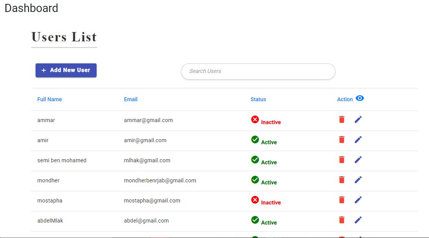429x238 pixels.
Task: Sort by the Email column header
Action: tap(131, 99)
